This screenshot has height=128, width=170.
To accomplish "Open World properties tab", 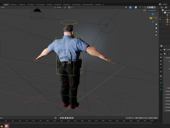I will [x=161, y=68].
